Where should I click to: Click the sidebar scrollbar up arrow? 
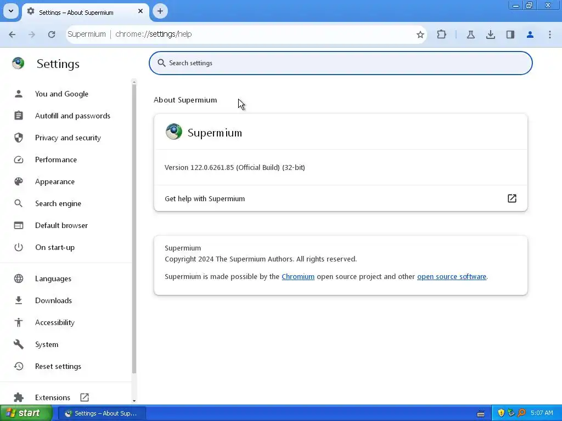click(x=134, y=82)
